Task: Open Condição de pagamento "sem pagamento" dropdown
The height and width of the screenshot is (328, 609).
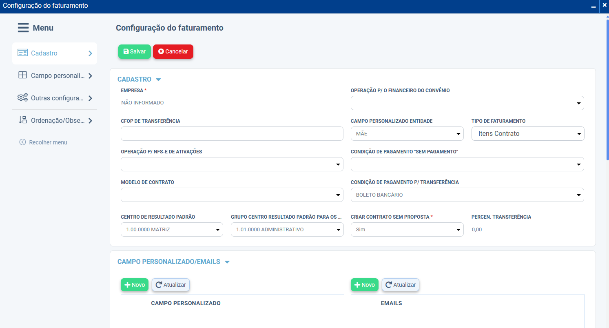Action: pyautogui.click(x=467, y=164)
